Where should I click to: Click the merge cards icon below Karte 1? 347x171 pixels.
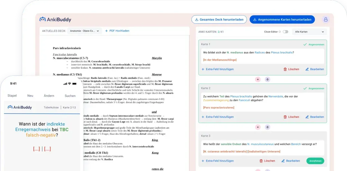click(x=268, y=80)
